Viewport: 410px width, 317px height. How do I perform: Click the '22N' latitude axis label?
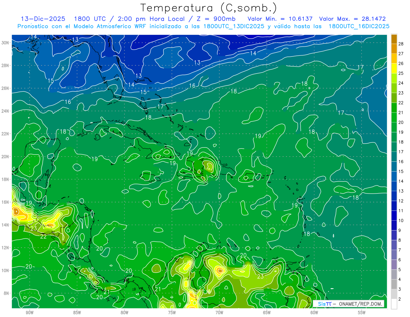[6, 134]
